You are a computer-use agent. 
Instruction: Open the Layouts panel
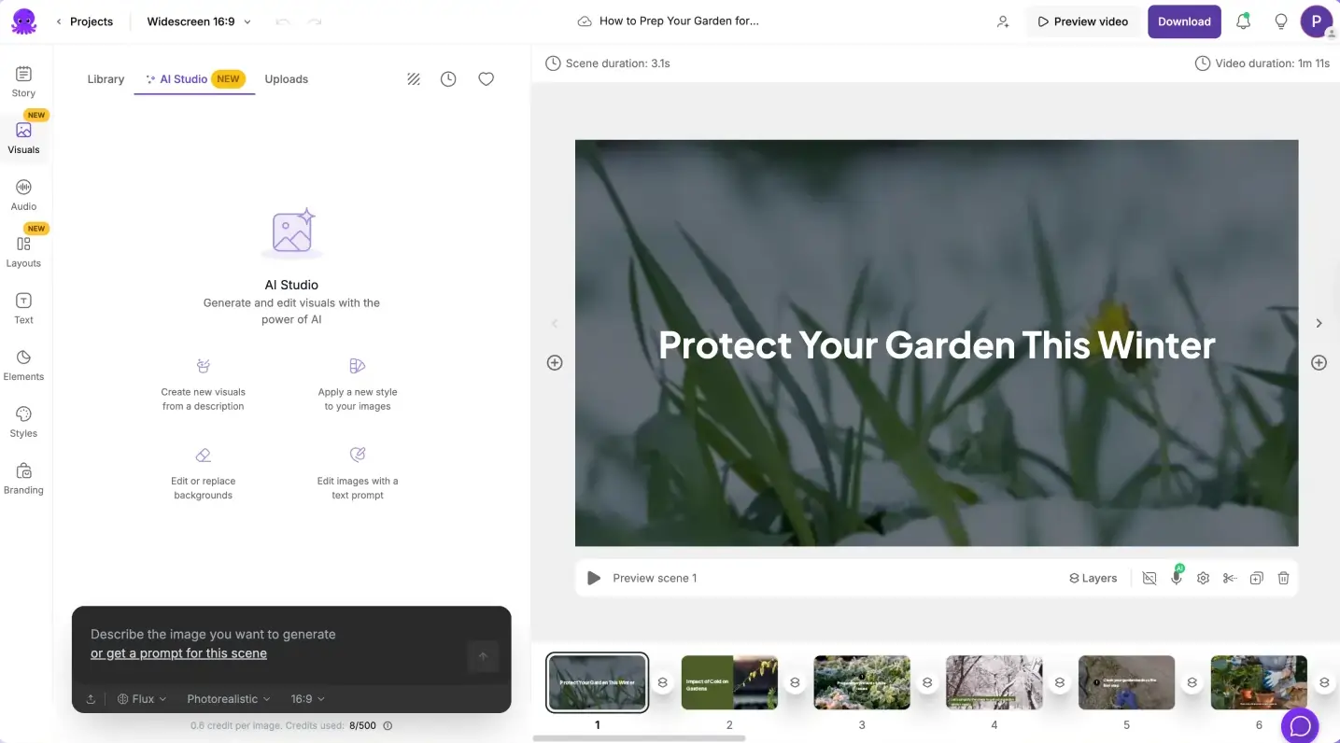pyautogui.click(x=22, y=252)
